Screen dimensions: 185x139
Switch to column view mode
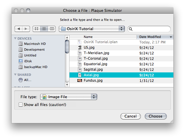pyautogui.click(x=52, y=29)
